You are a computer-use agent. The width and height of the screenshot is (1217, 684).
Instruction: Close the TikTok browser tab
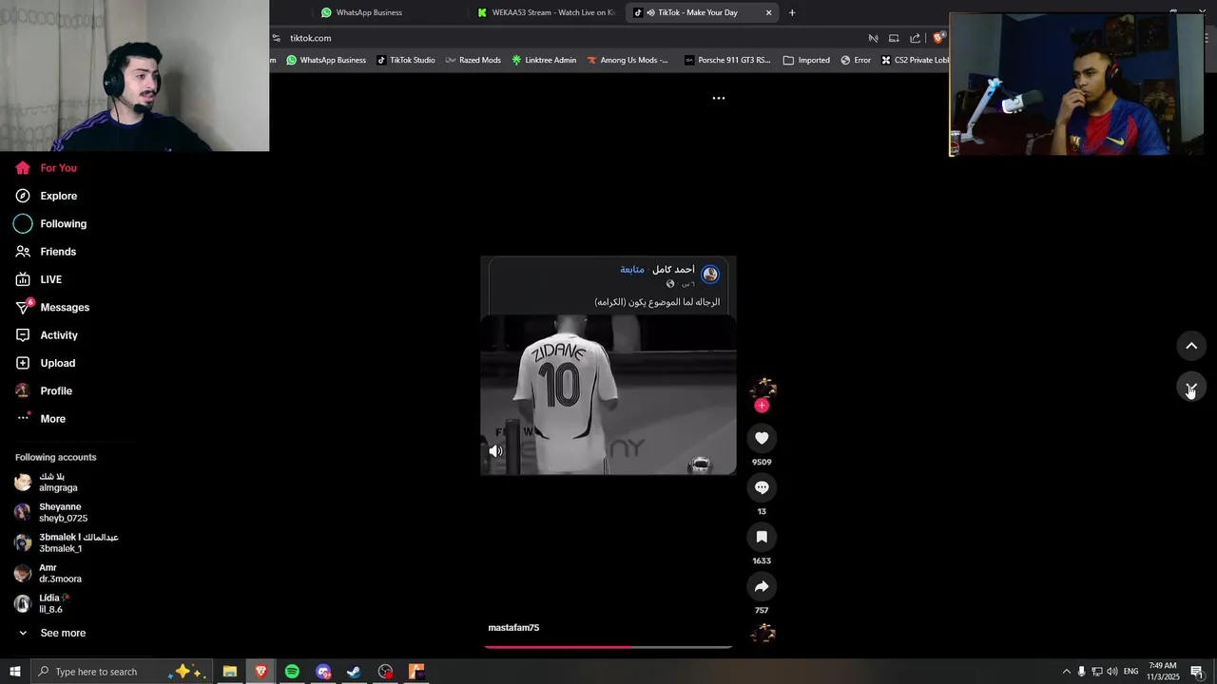769,12
